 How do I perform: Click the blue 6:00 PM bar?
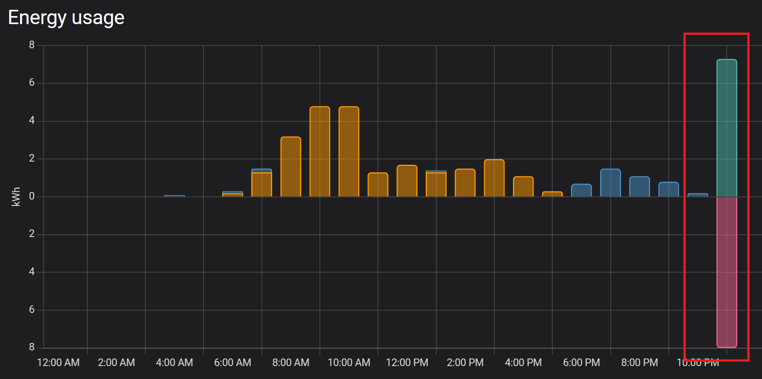(x=581, y=190)
